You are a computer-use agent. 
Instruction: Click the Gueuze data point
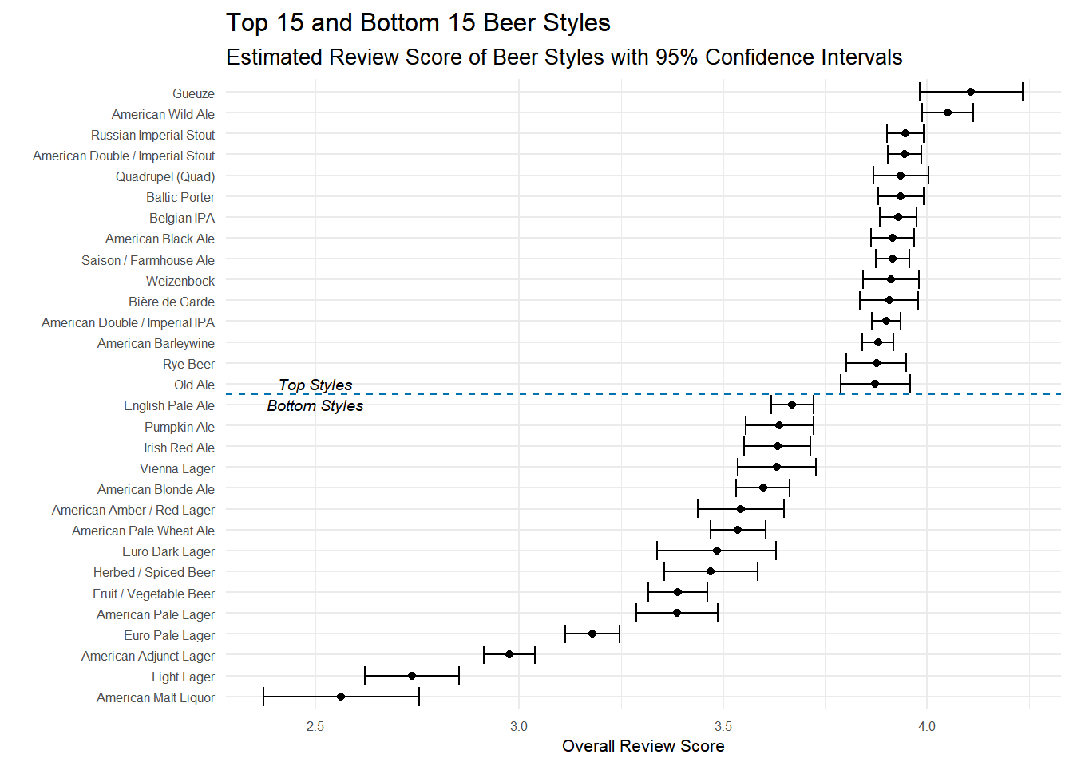pyautogui.click(x=971, y=92)
